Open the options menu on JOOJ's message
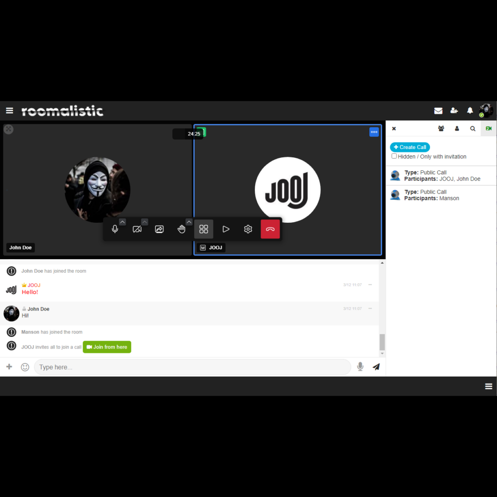497x497 pixels. pos(370,285)
